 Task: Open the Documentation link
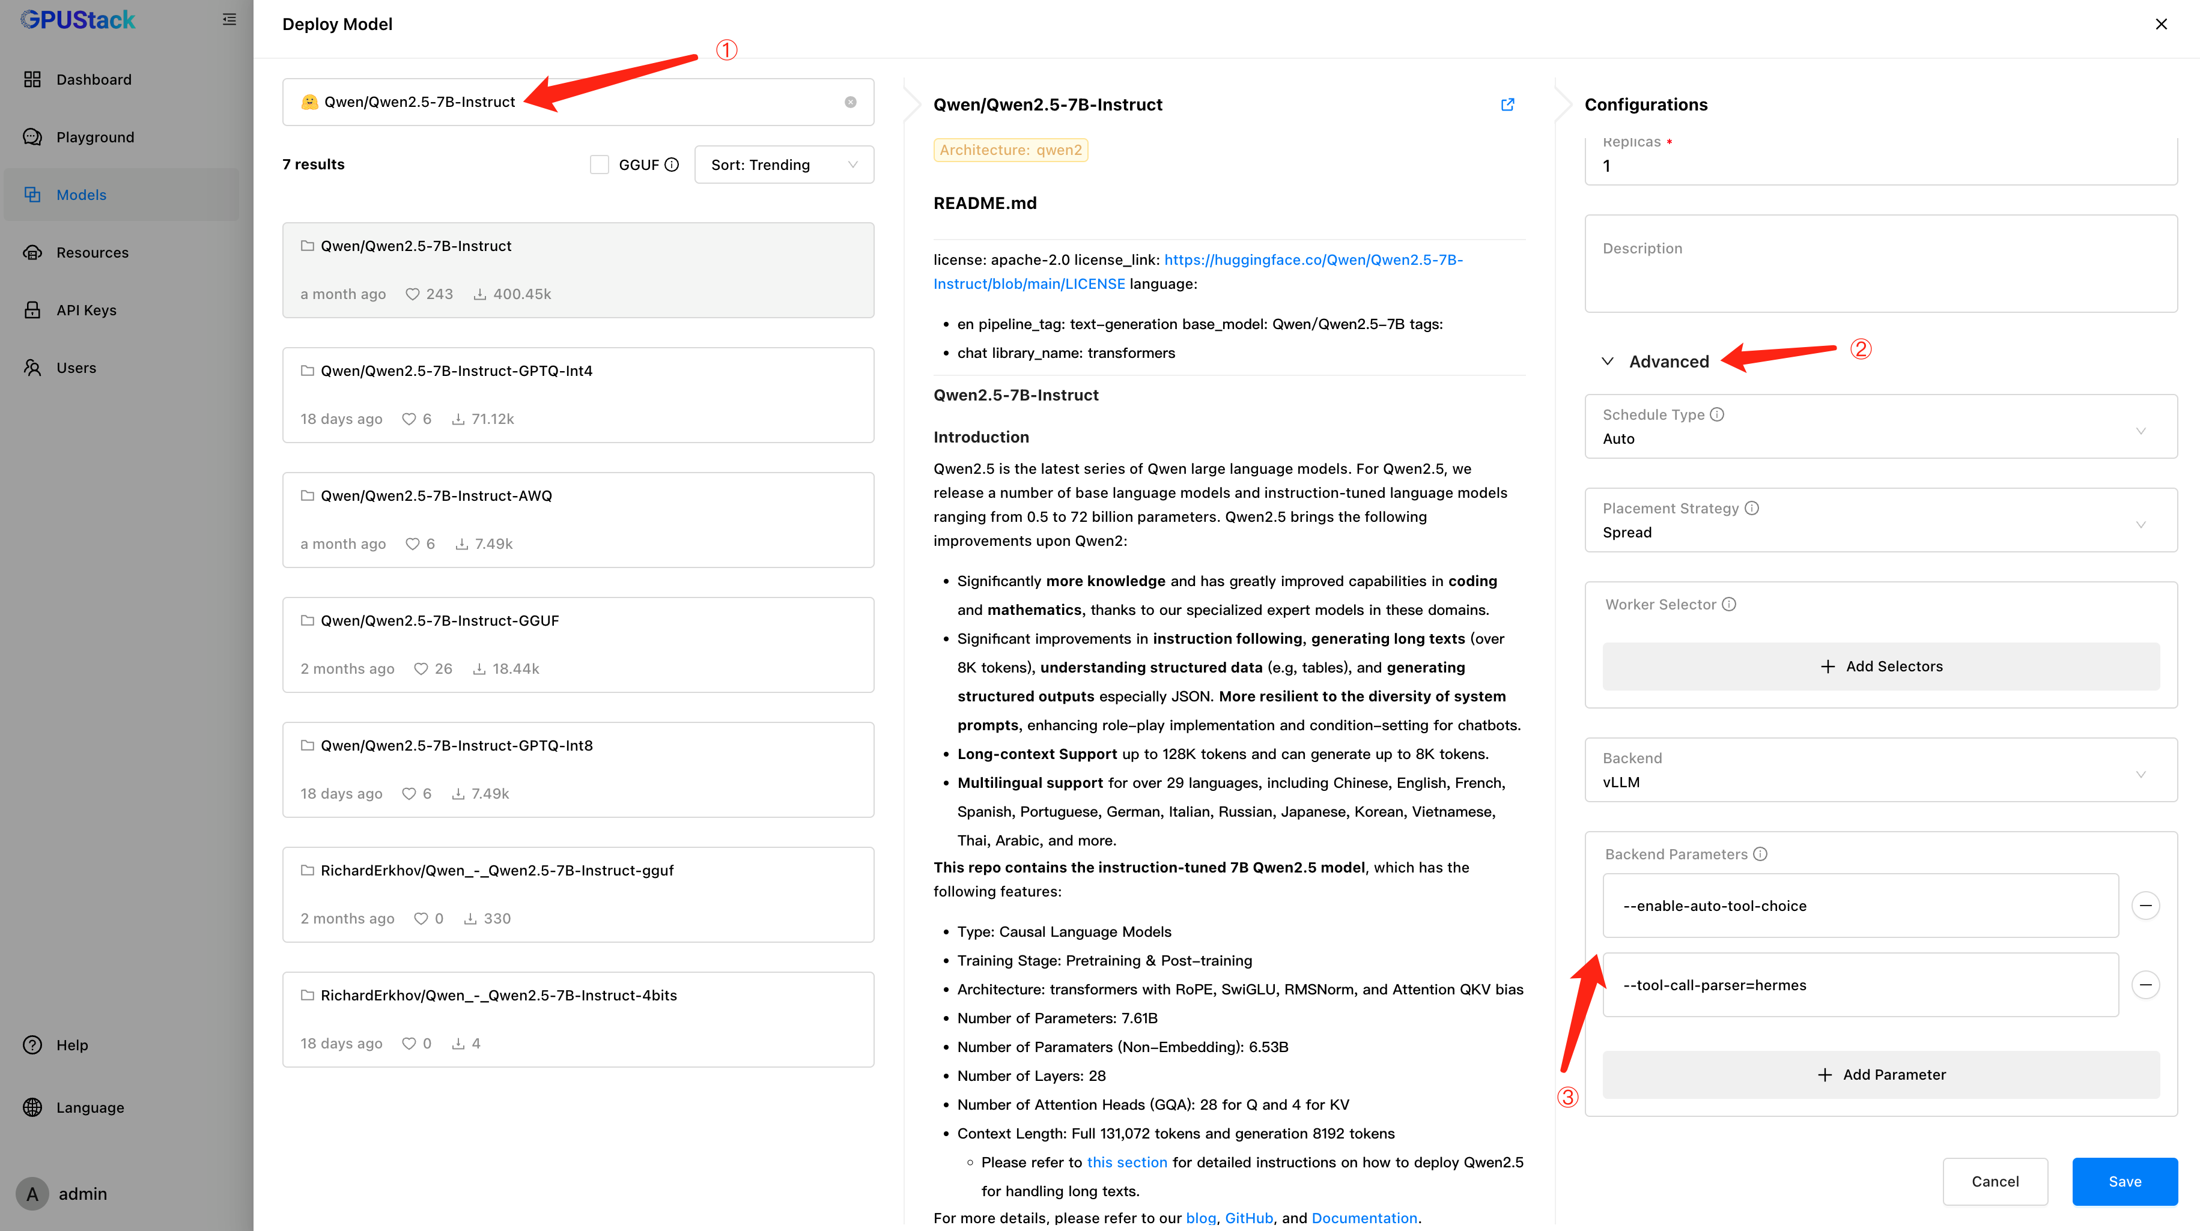(1364, 1218)
